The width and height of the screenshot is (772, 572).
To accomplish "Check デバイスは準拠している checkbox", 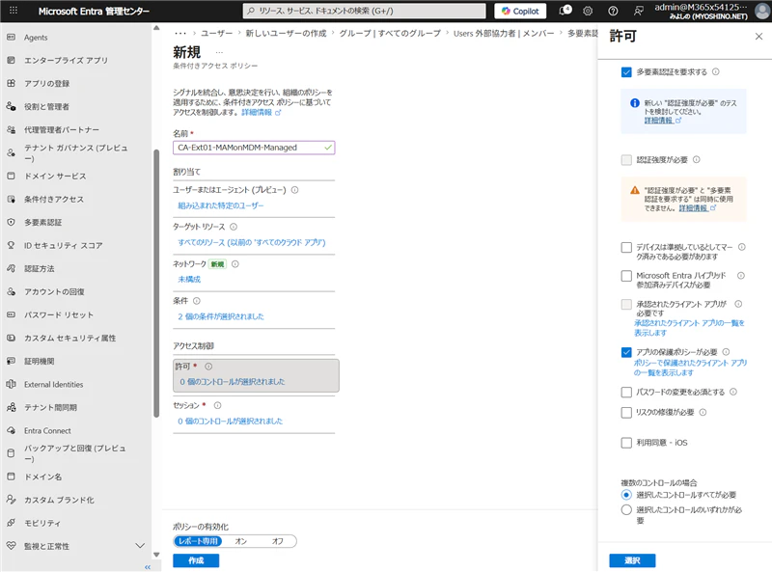I will coord(626,247).
